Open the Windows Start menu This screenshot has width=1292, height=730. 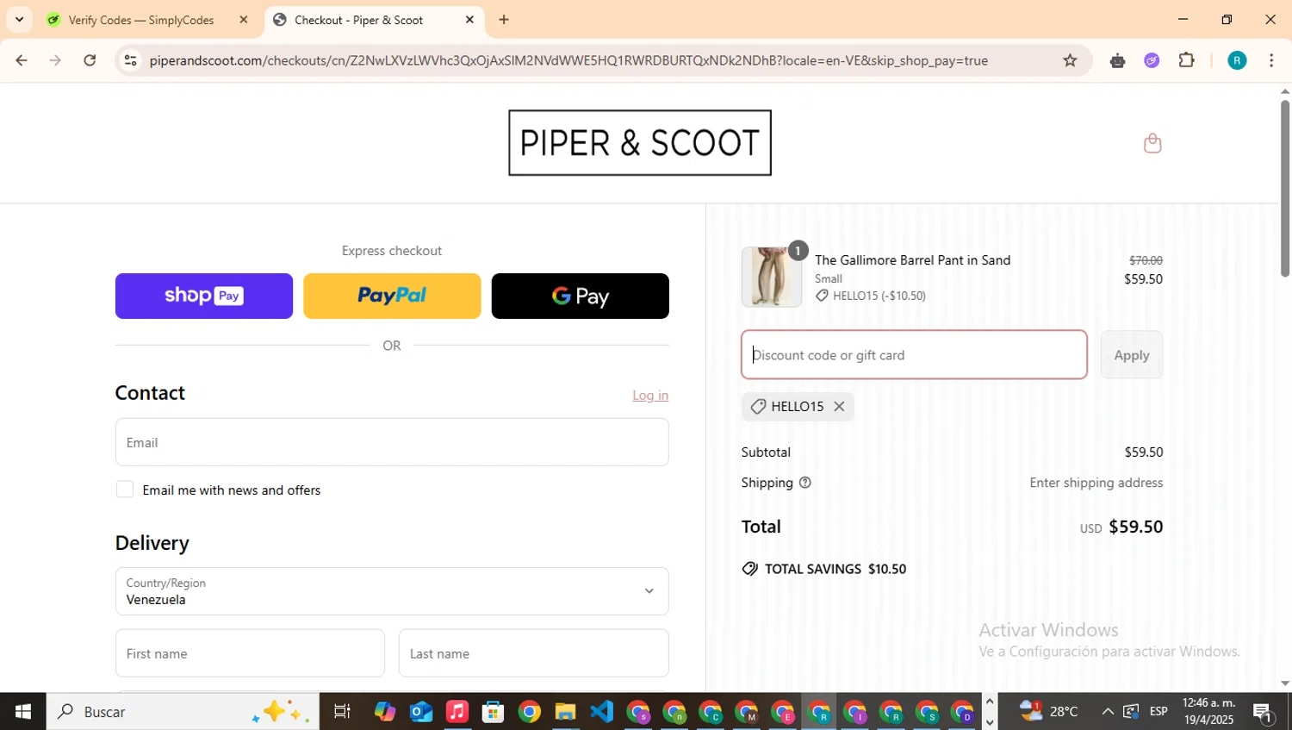[23, 712]
